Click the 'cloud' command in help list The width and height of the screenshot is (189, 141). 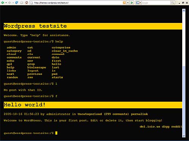click(11, 54)
